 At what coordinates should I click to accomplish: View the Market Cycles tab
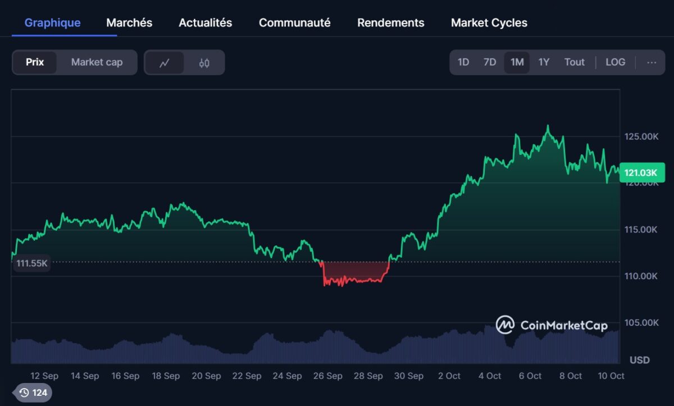click(489, 23)
